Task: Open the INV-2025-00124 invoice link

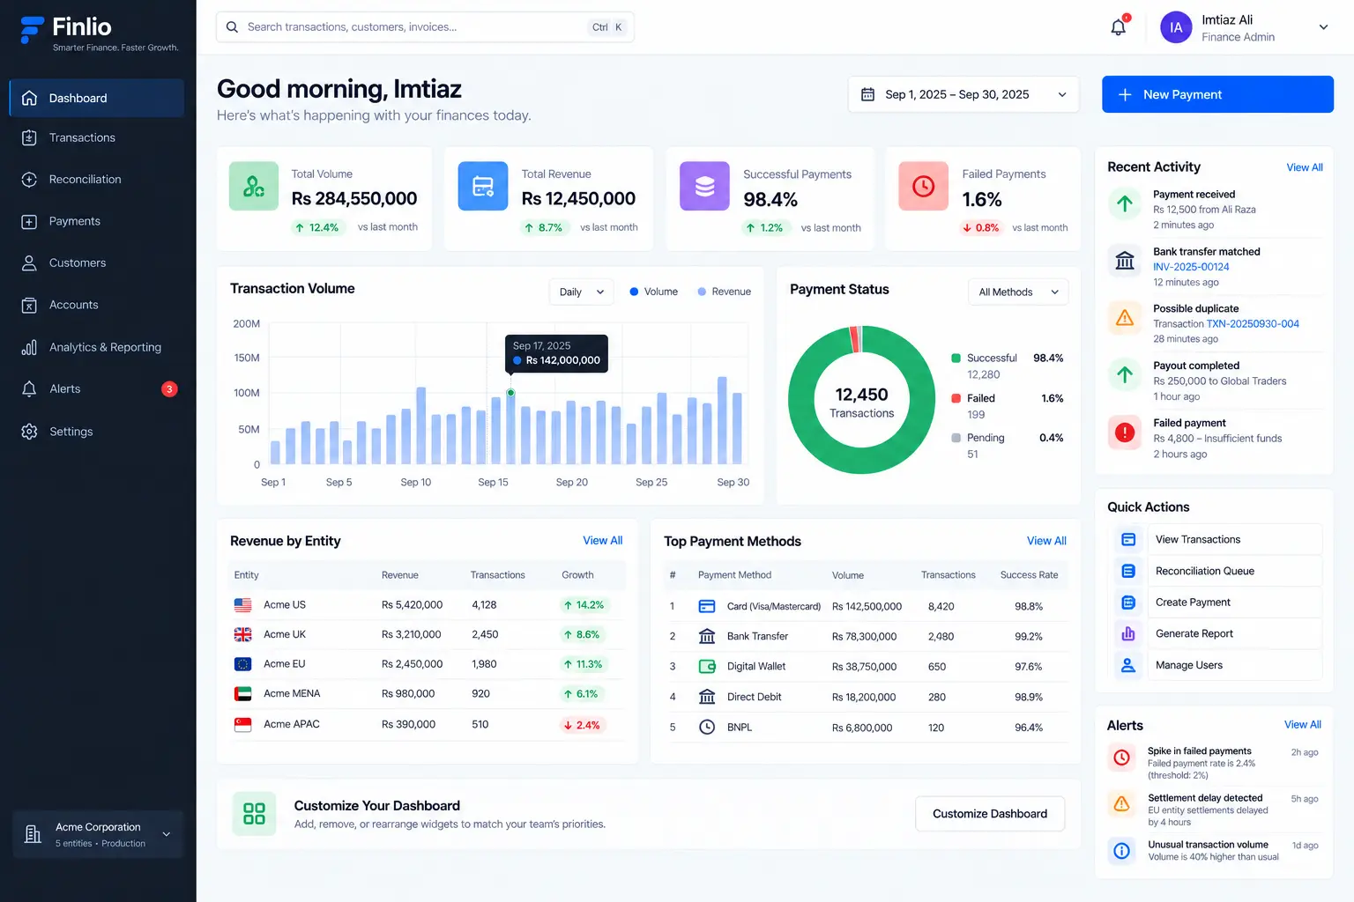Action: click(x=1191, y=267)
